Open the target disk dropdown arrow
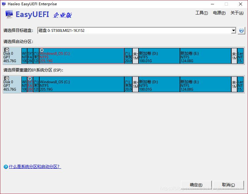Screen dimensions: 248x194 click(233, 31)
